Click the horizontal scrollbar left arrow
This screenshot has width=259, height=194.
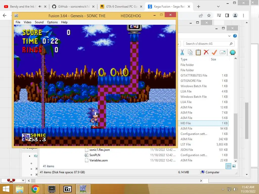pyautogui.click(x=29, y=181)
